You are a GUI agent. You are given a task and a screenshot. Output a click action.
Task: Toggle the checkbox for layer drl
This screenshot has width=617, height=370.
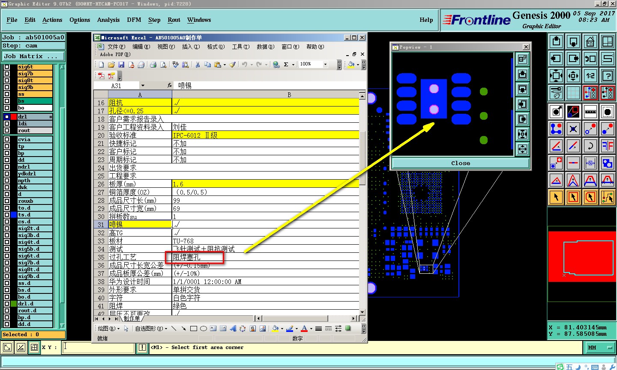point(7,116)
